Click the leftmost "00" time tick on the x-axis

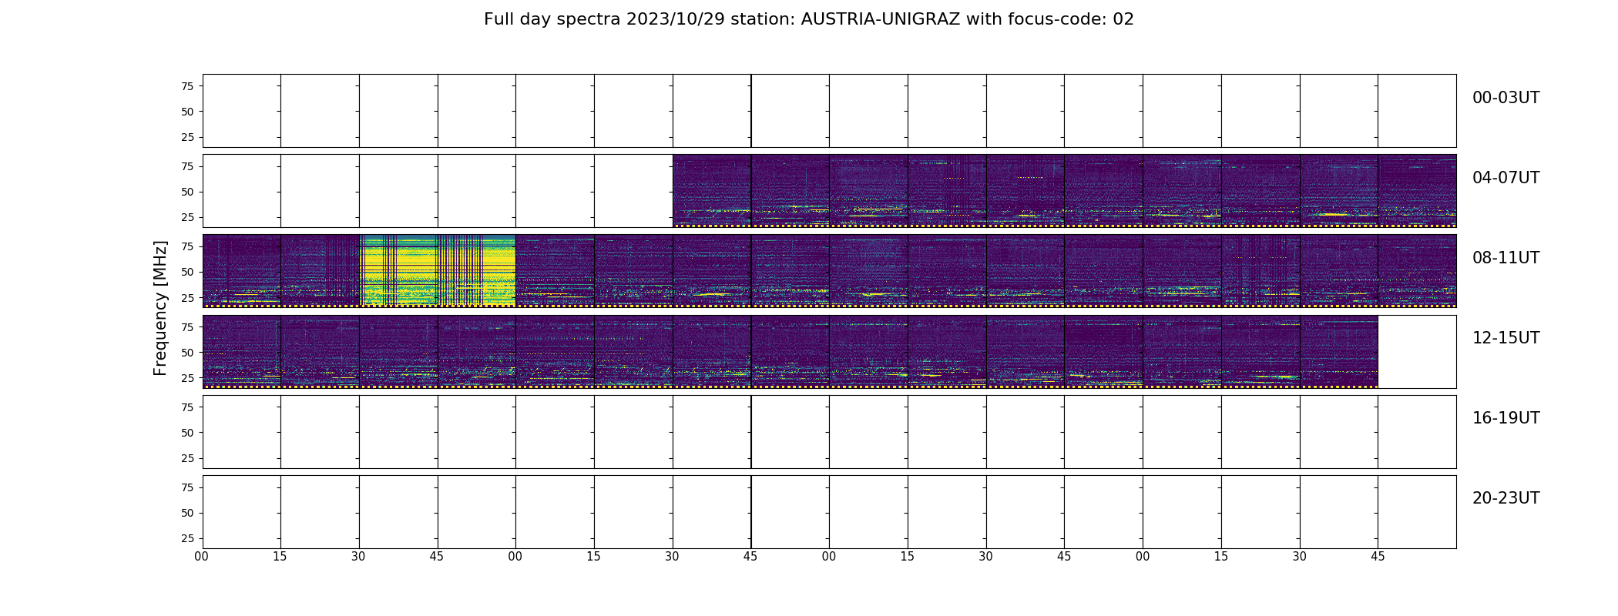(x=202, y=557)
